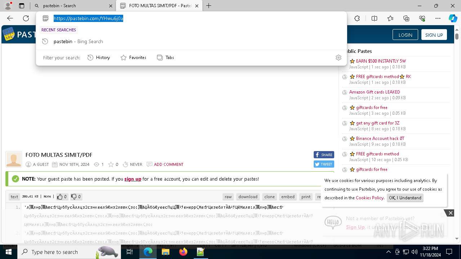Open tab actions menu icon
The width and height of the screenshot is (461, 259).
(22, 6)
